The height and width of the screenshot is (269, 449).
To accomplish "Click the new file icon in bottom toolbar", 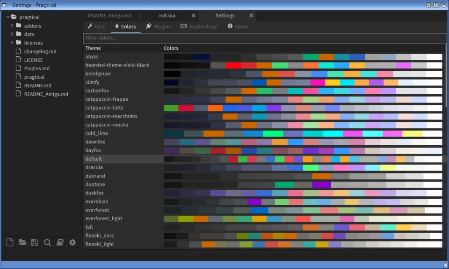I will point(10,242).
